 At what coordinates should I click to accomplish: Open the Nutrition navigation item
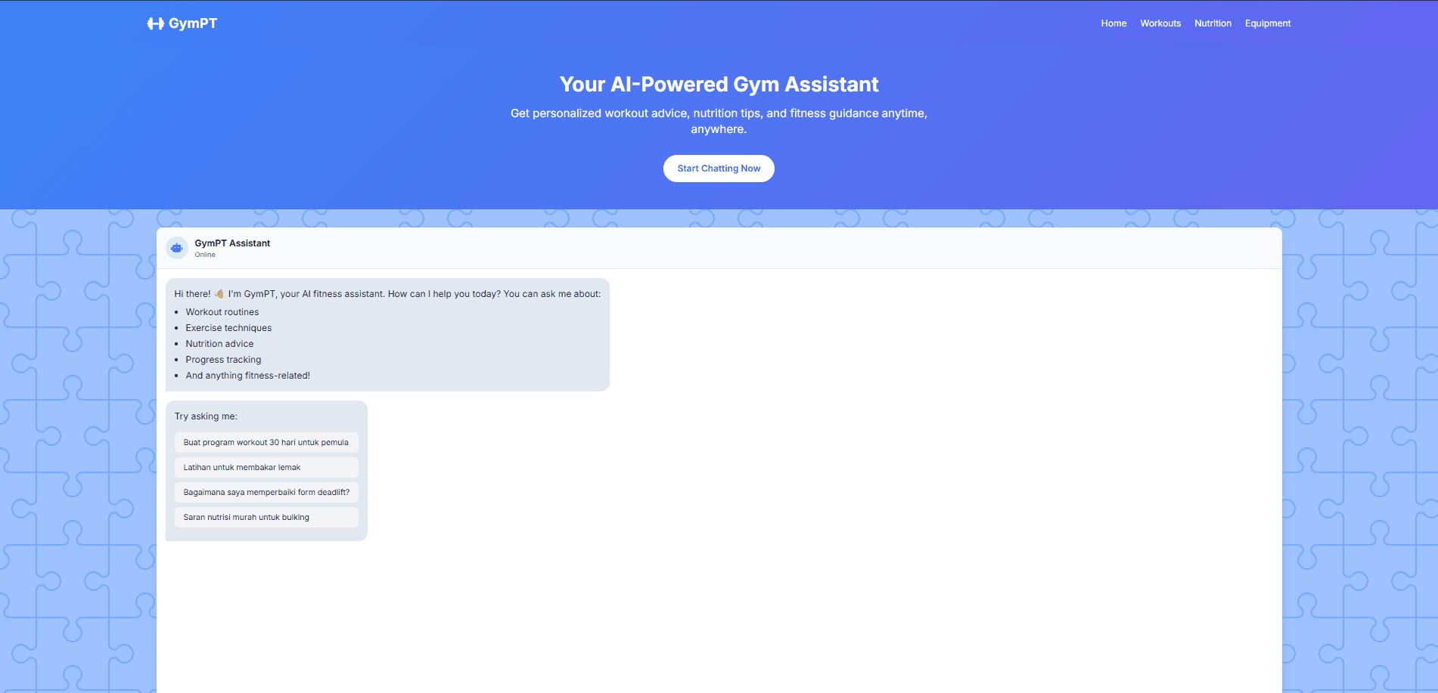(x=1213, y=23)
